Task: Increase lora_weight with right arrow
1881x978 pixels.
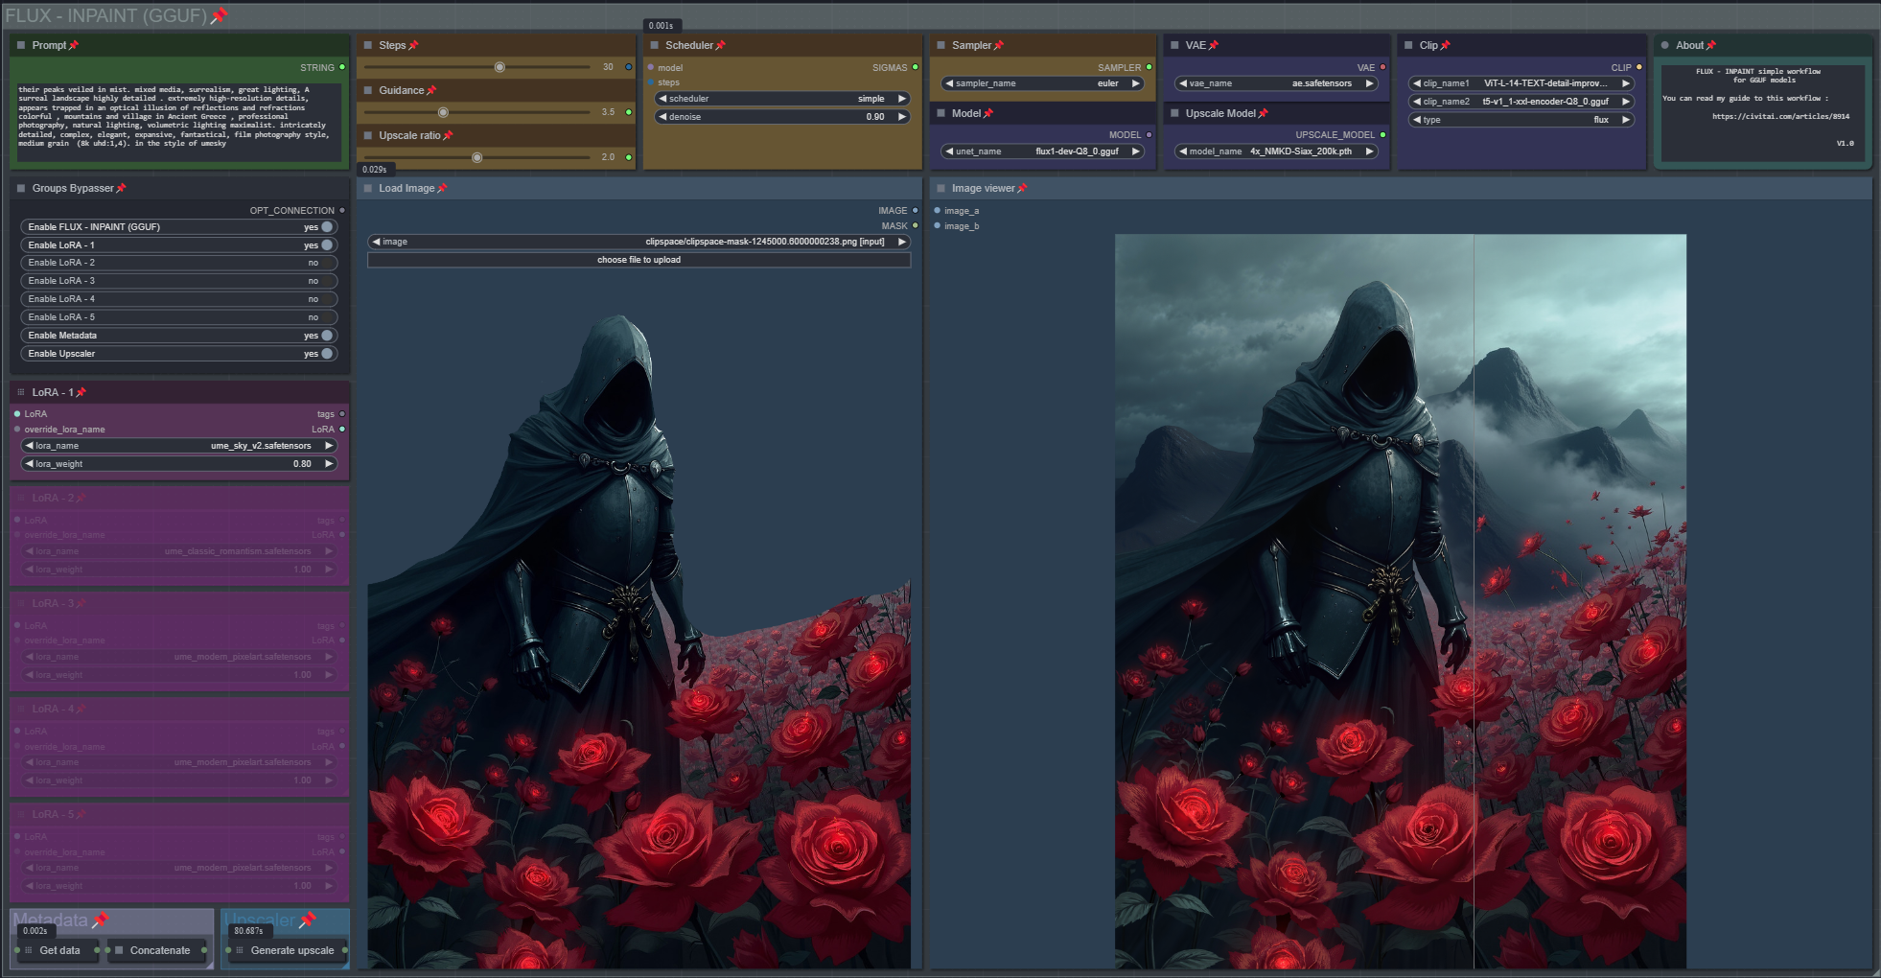Action: coord(329,464)
